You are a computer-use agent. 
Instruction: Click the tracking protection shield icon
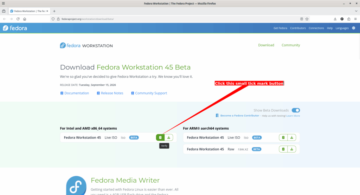[53, 19]
